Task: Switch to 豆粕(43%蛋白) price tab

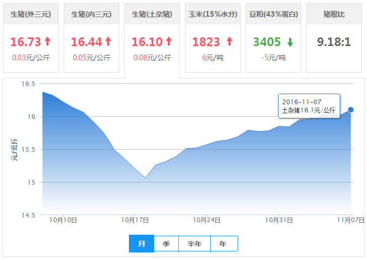Action: coord(273,14)
